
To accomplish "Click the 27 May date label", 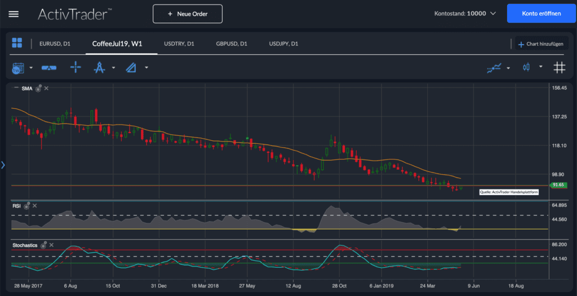I will [x=247, y=286].
